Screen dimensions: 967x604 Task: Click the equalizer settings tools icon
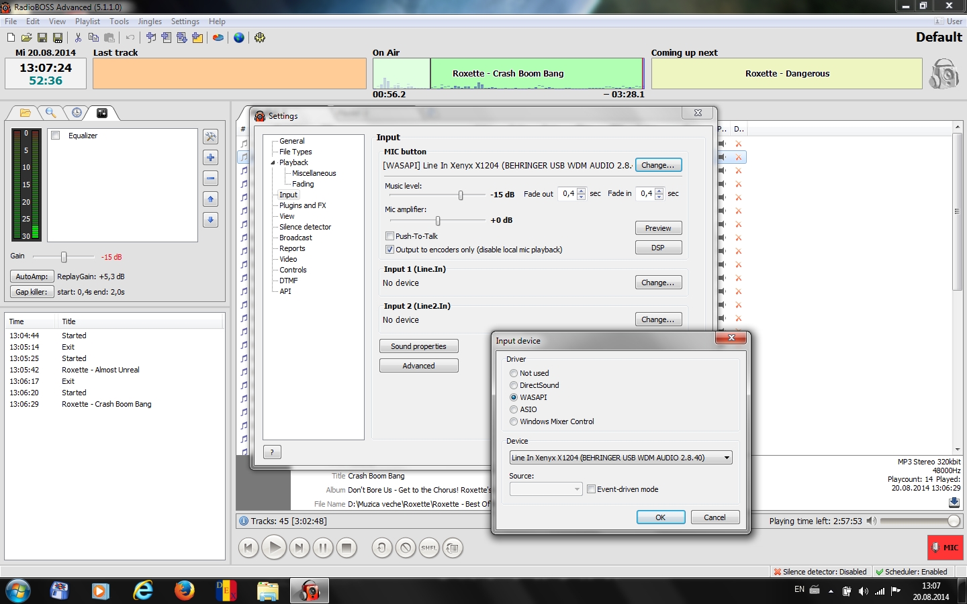click(211, 137)
